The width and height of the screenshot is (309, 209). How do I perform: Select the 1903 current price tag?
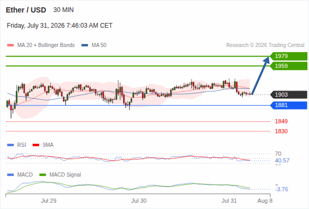coord(289,95)
